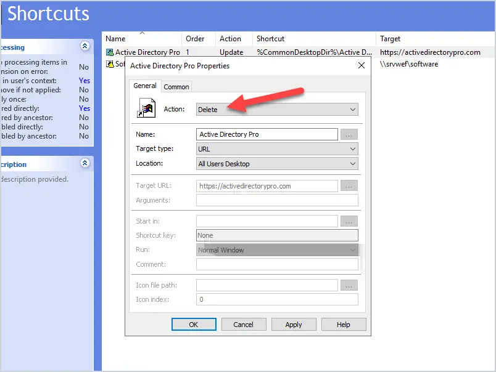Select the Active Directory Pro row name
Image resolution: width=496 pixels, height=372 pixels.
(x=147, y=52)
